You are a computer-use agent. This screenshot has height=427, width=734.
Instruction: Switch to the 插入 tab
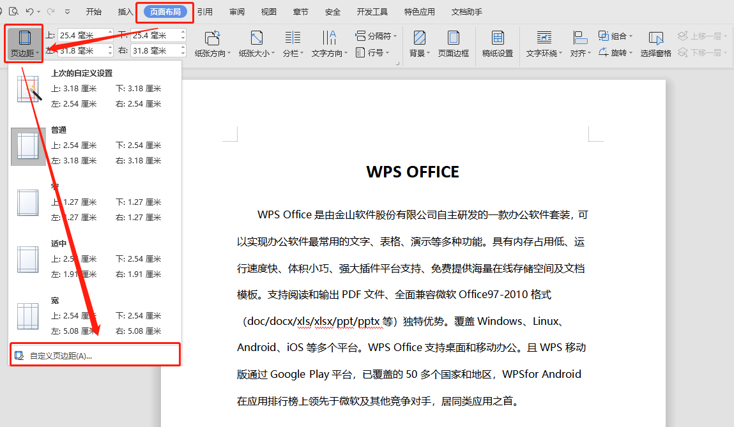click(126, 11)
